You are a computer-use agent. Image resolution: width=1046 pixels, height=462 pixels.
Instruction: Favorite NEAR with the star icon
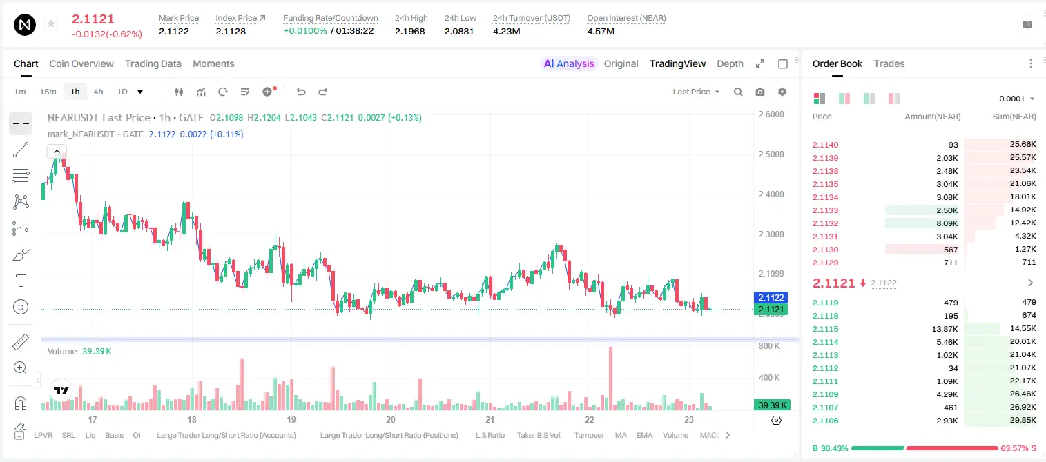51,24
